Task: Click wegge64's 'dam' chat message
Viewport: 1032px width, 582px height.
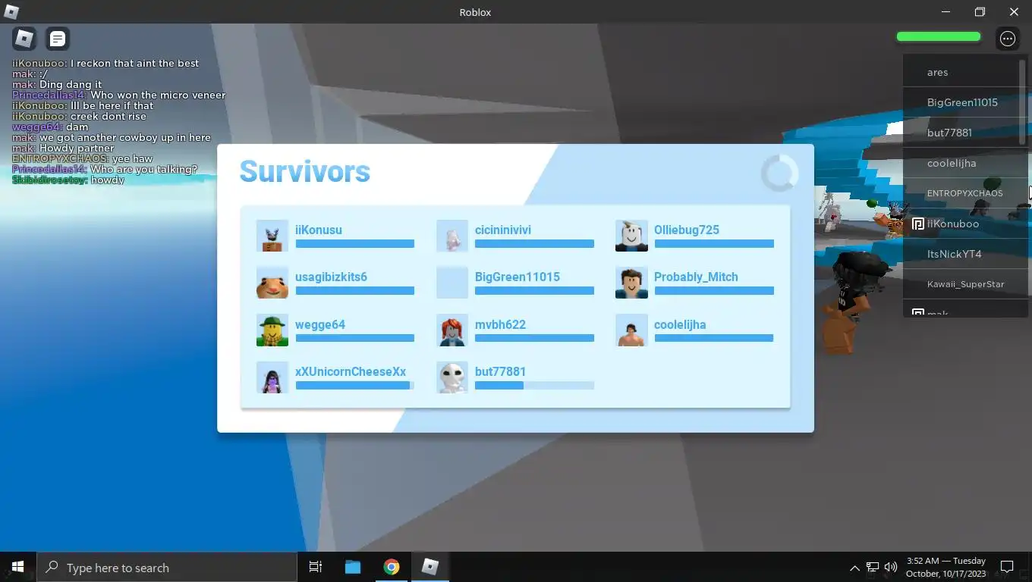Action: (51, 127)
